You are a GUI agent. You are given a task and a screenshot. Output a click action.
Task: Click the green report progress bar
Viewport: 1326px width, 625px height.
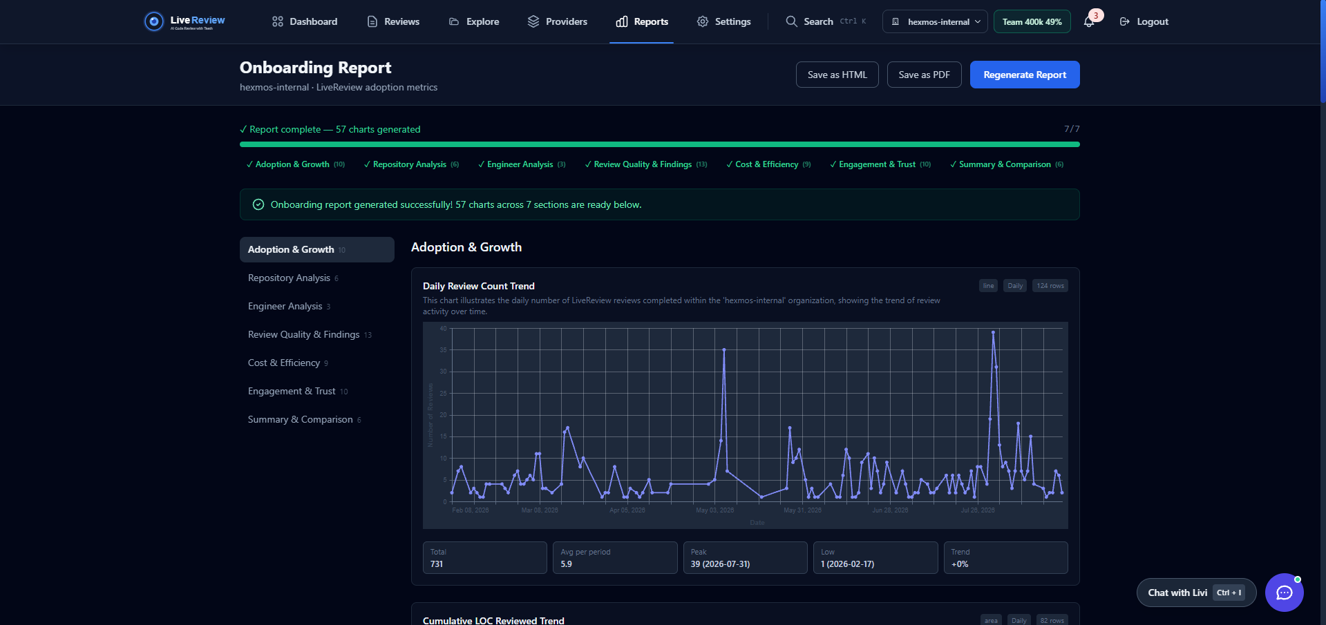(660, 144)
